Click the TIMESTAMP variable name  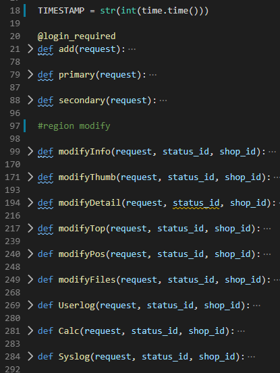[x=61, y=11]
